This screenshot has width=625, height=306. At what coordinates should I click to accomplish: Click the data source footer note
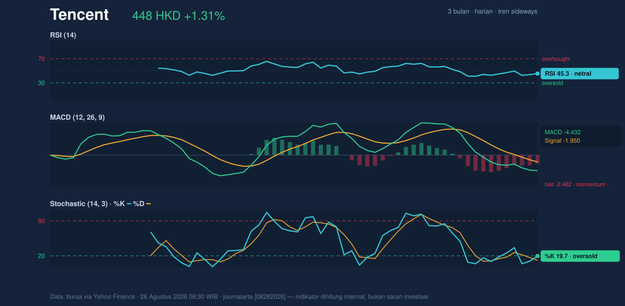pos(239,297)
